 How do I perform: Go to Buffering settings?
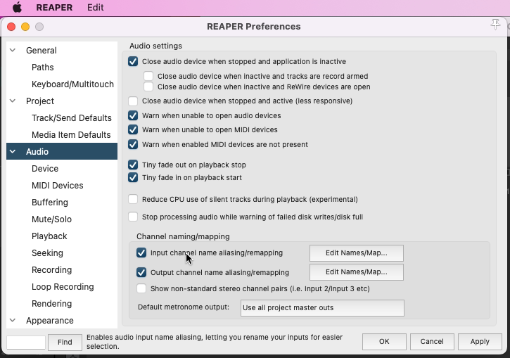coord(50,203)
